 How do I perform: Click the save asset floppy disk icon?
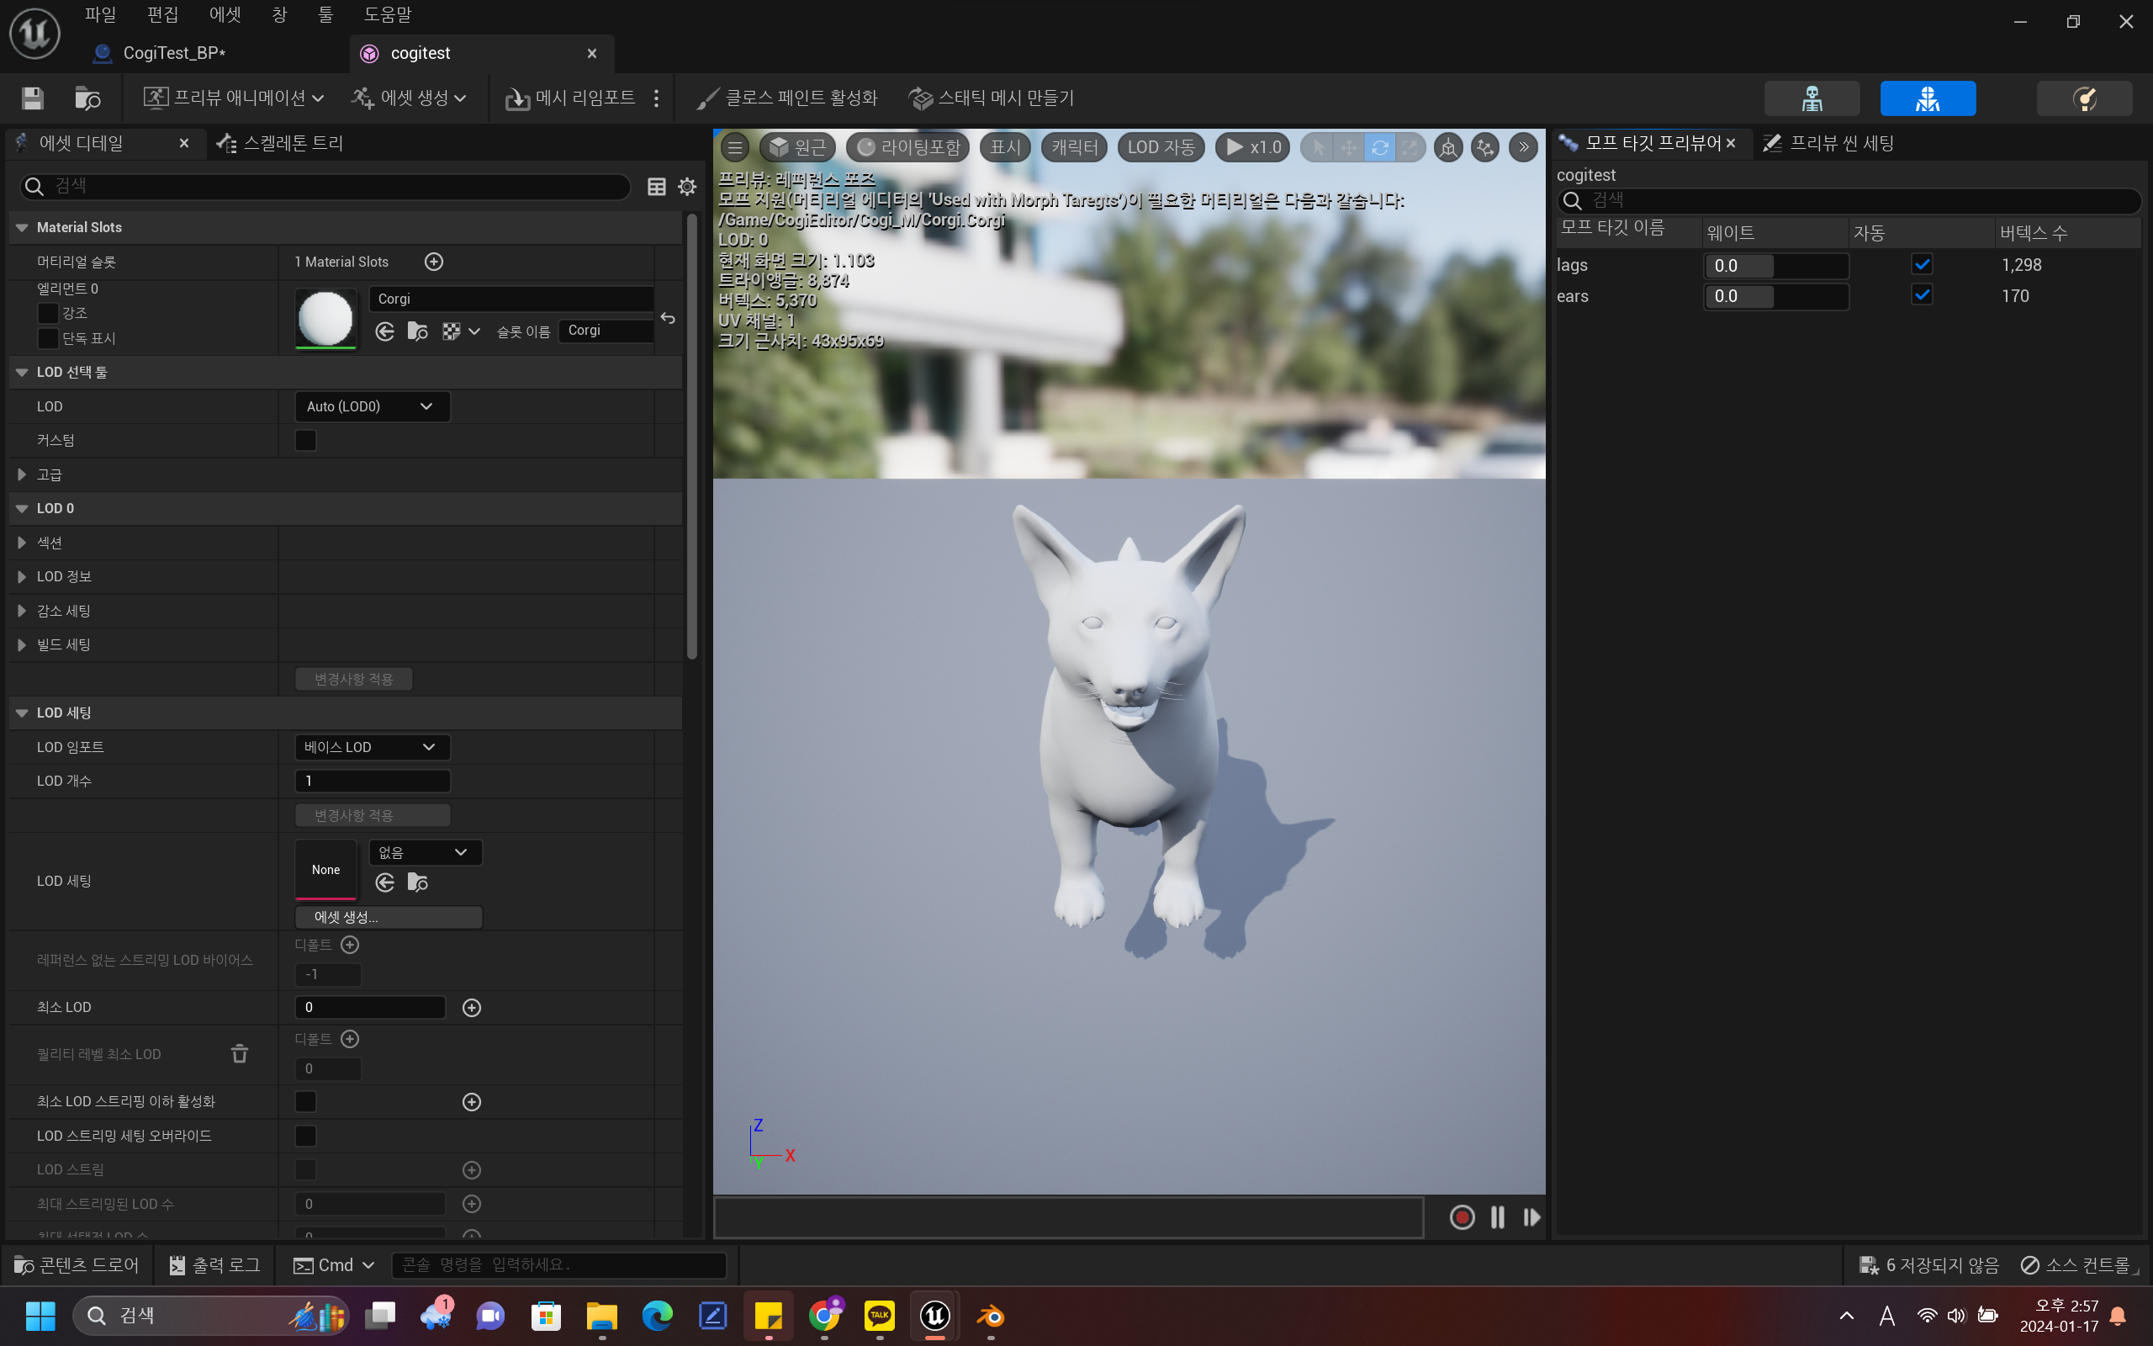click(32, 98)
